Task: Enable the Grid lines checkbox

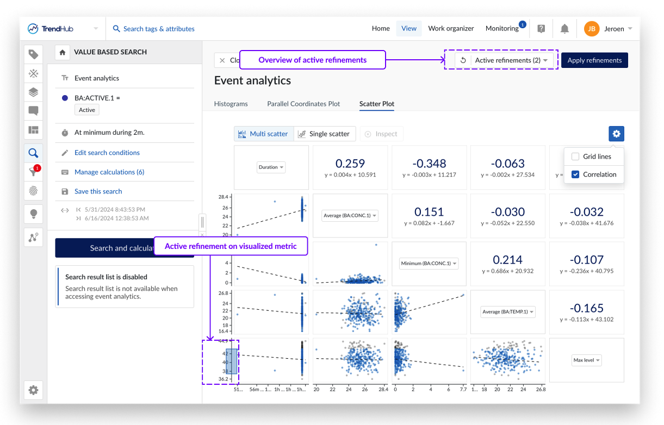Action: 575,157
